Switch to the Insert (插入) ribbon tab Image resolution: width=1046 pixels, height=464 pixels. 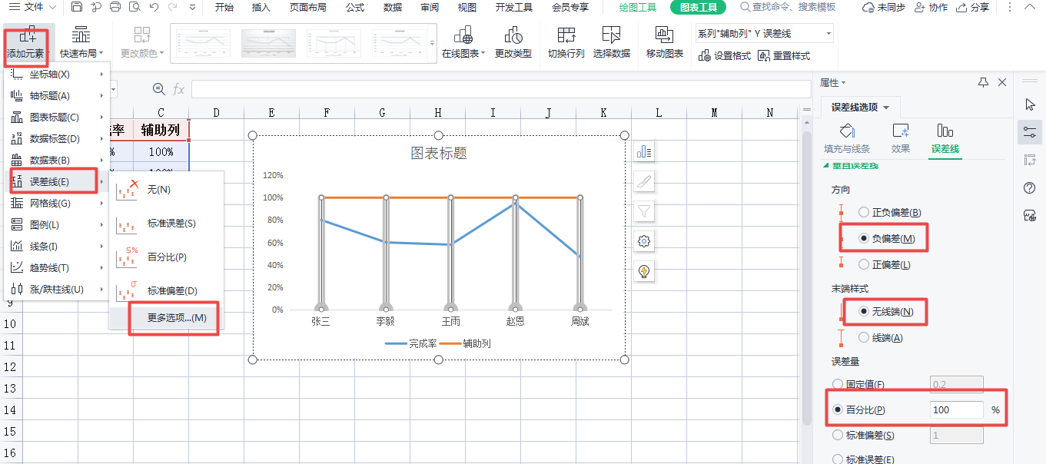tap(261, 8)
